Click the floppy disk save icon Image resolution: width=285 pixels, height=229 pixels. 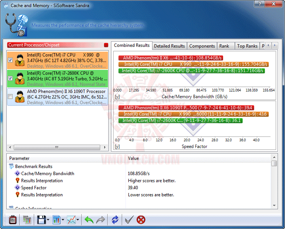point(42,220)
